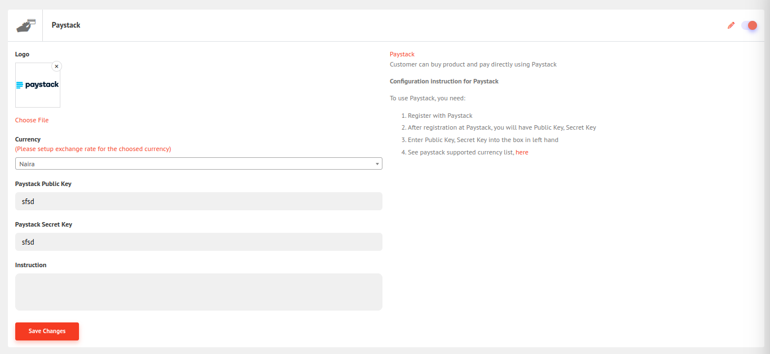The height and width of the screenshot is (354, 770).
Task: Focus the Paystack Secret Key field
Action: pos(199,242)
